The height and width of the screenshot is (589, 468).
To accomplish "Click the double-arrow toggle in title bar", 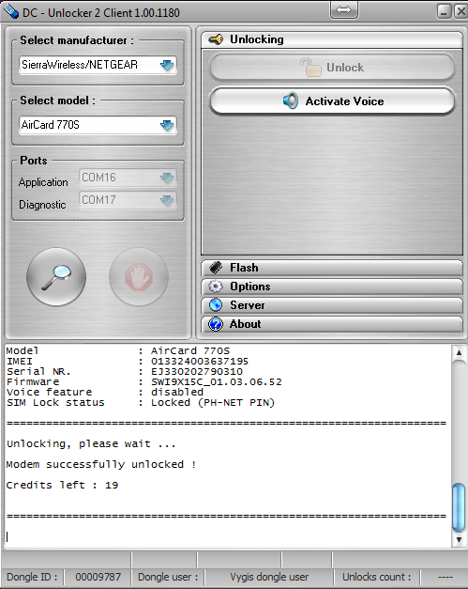I will pos(344,10).
